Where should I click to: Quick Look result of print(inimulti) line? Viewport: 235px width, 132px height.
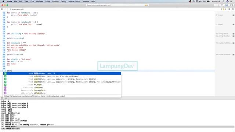pos(234,55)
